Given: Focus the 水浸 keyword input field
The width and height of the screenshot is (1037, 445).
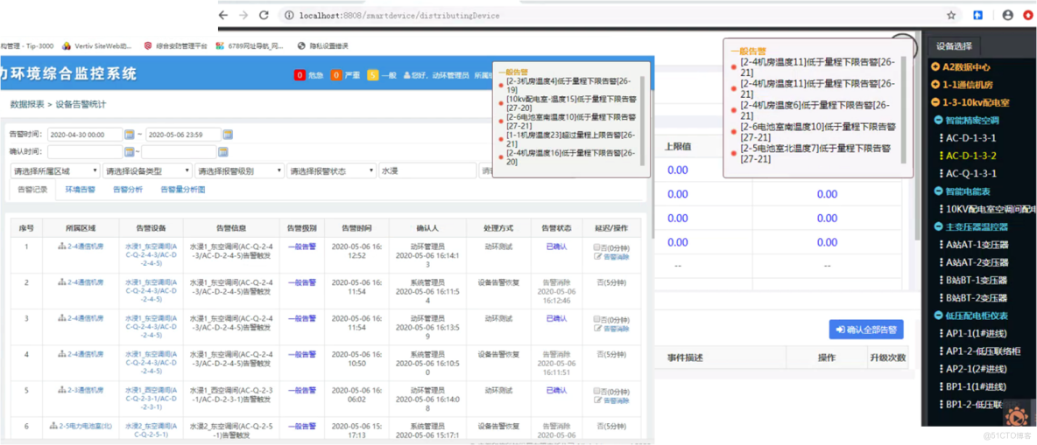Looking at the screenshot, I should (427, 171).
